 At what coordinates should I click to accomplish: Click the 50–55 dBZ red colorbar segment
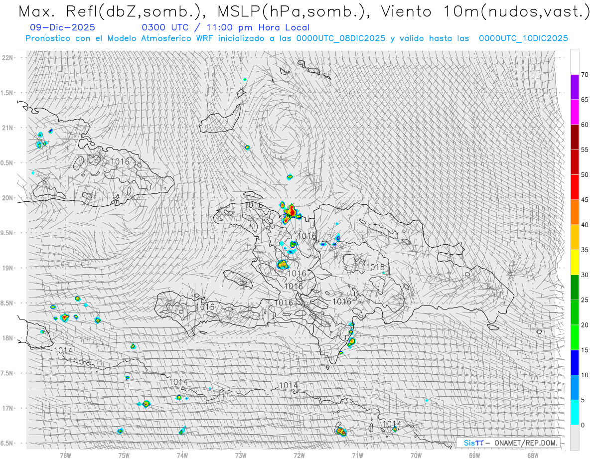click(575, 162)
